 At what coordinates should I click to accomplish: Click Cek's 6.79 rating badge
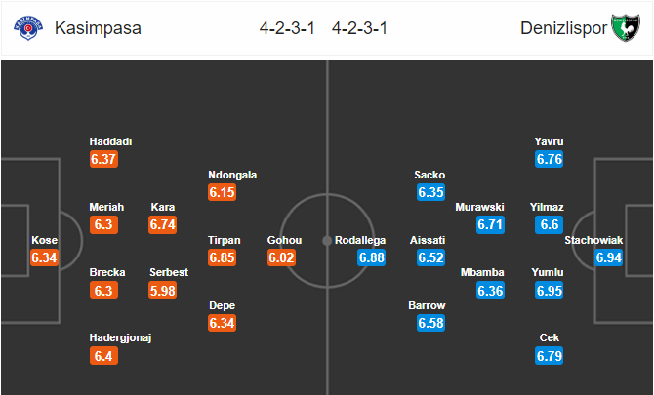[550, 356]
